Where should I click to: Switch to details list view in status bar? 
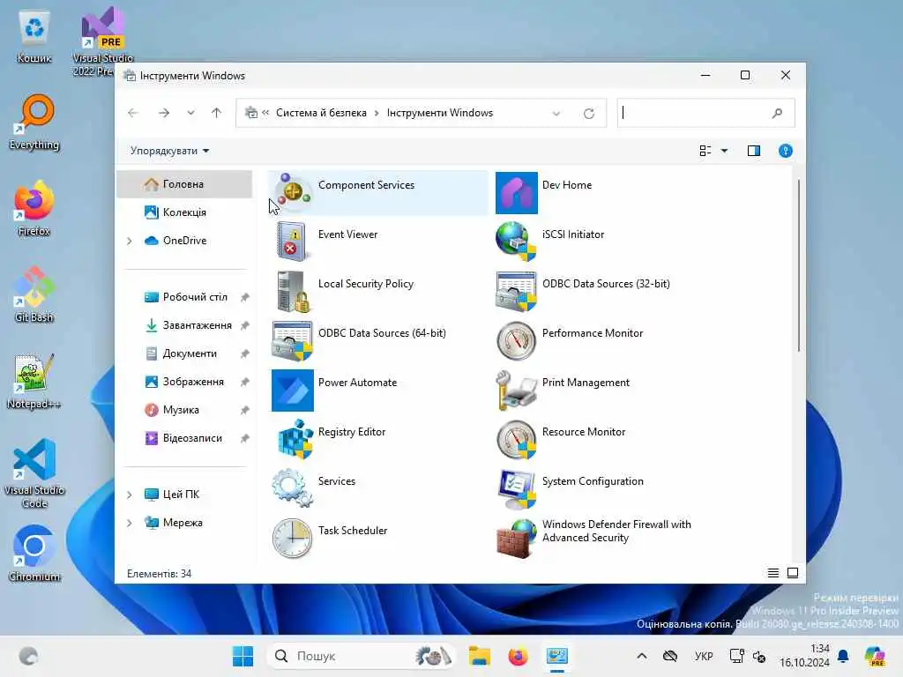coord(772,573)
